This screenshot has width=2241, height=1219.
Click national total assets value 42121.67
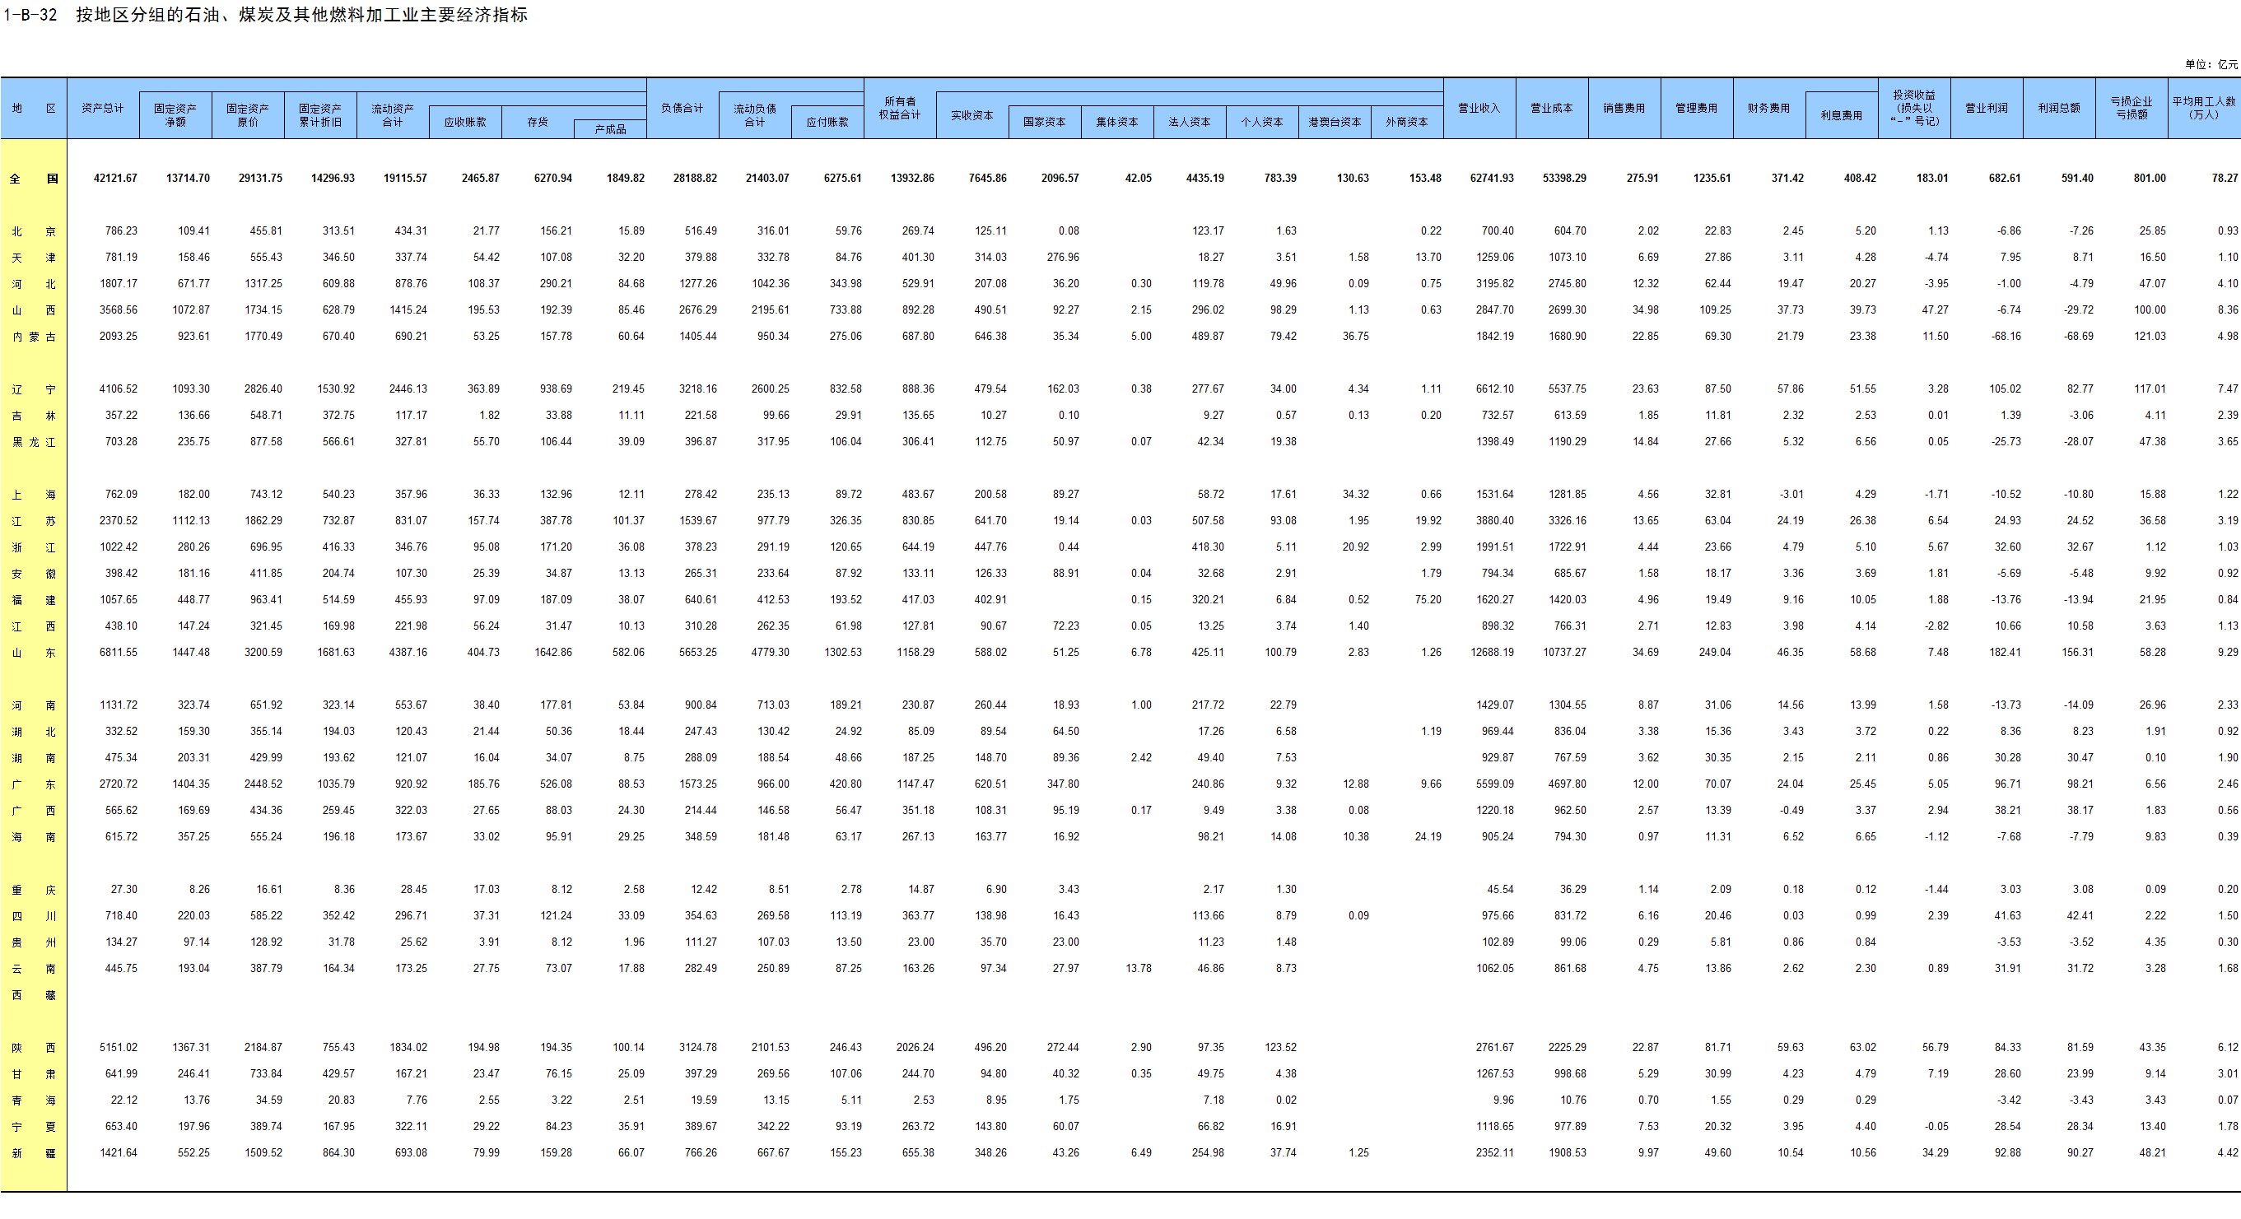(x=114, y=179)
